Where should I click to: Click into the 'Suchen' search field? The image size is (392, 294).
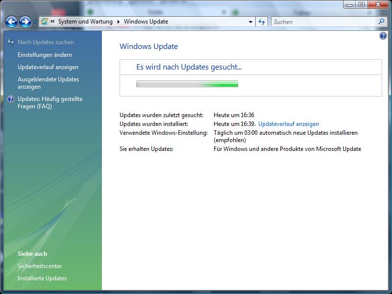click(323, 22)
